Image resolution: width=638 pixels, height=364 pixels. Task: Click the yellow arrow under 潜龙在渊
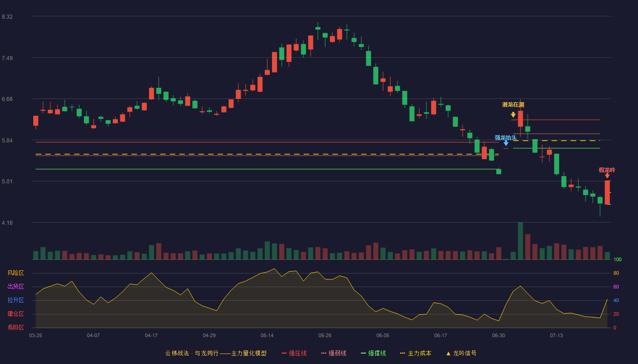(x=513, y=115)
